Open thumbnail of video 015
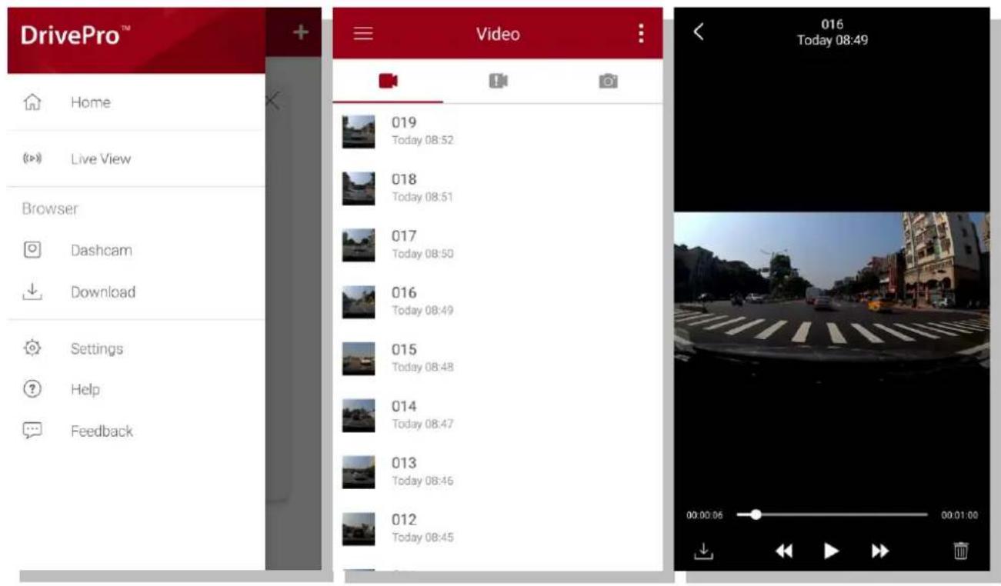This screenshot has width=1001, height=586. click(x=359, y=358)
